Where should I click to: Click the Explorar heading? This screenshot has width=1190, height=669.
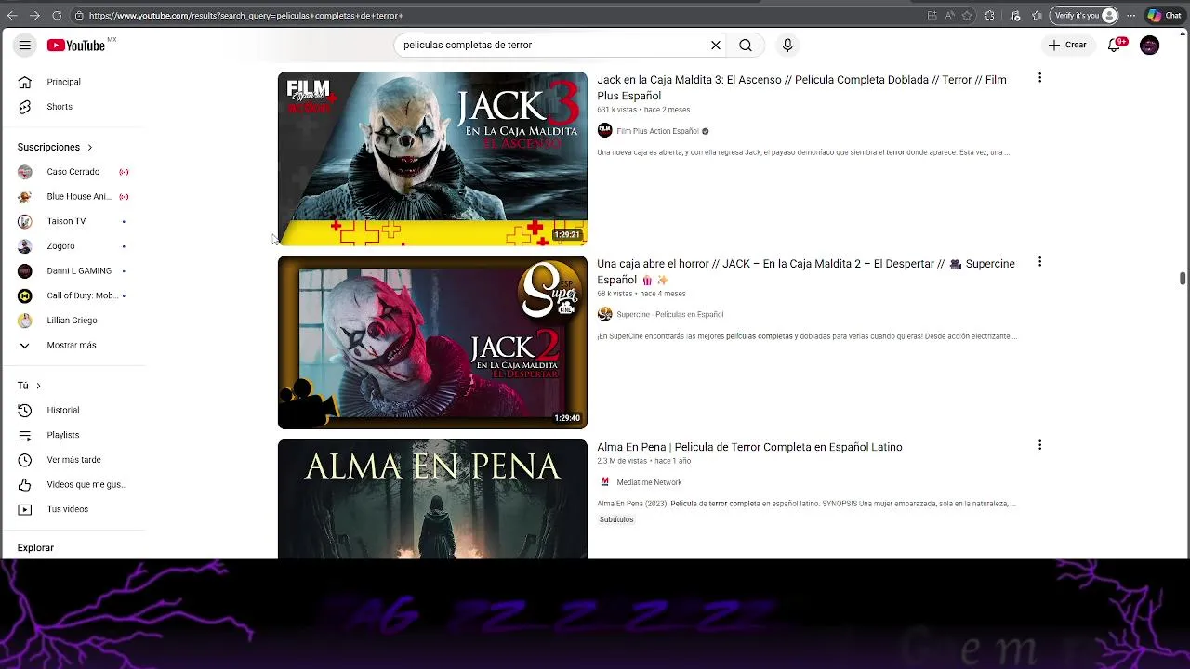tap(35, 547)
